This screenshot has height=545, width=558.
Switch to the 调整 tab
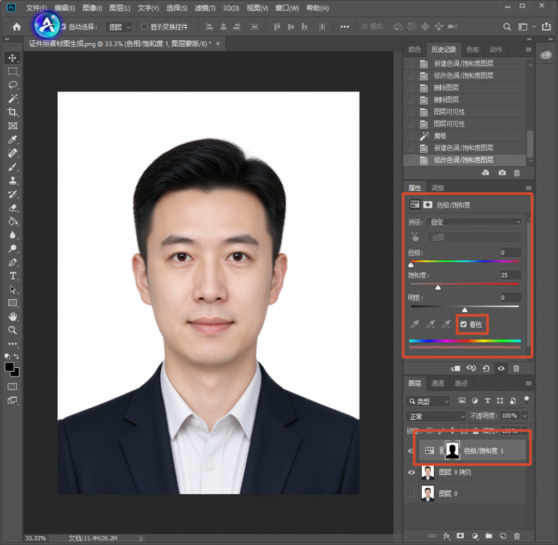click(x=438, y=187)
